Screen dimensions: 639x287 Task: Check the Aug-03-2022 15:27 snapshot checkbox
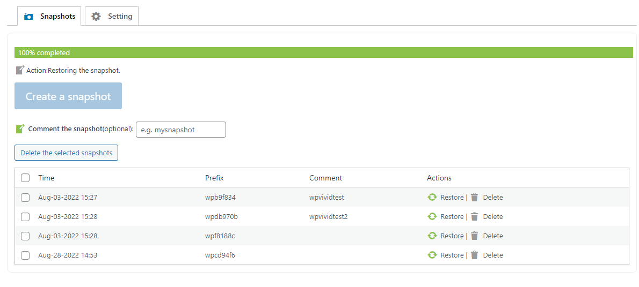[25, 198]
